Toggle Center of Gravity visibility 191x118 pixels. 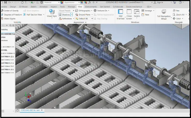pos(11,11)
